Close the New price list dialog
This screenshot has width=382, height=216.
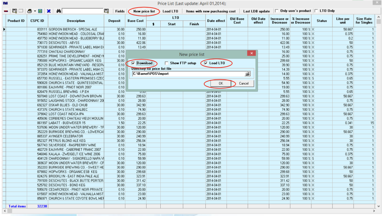click(x=251, y=53)
